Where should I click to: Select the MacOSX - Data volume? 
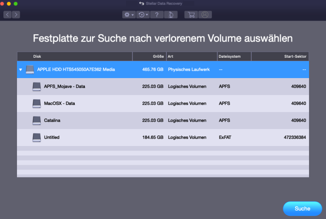[x=163, y=104]
